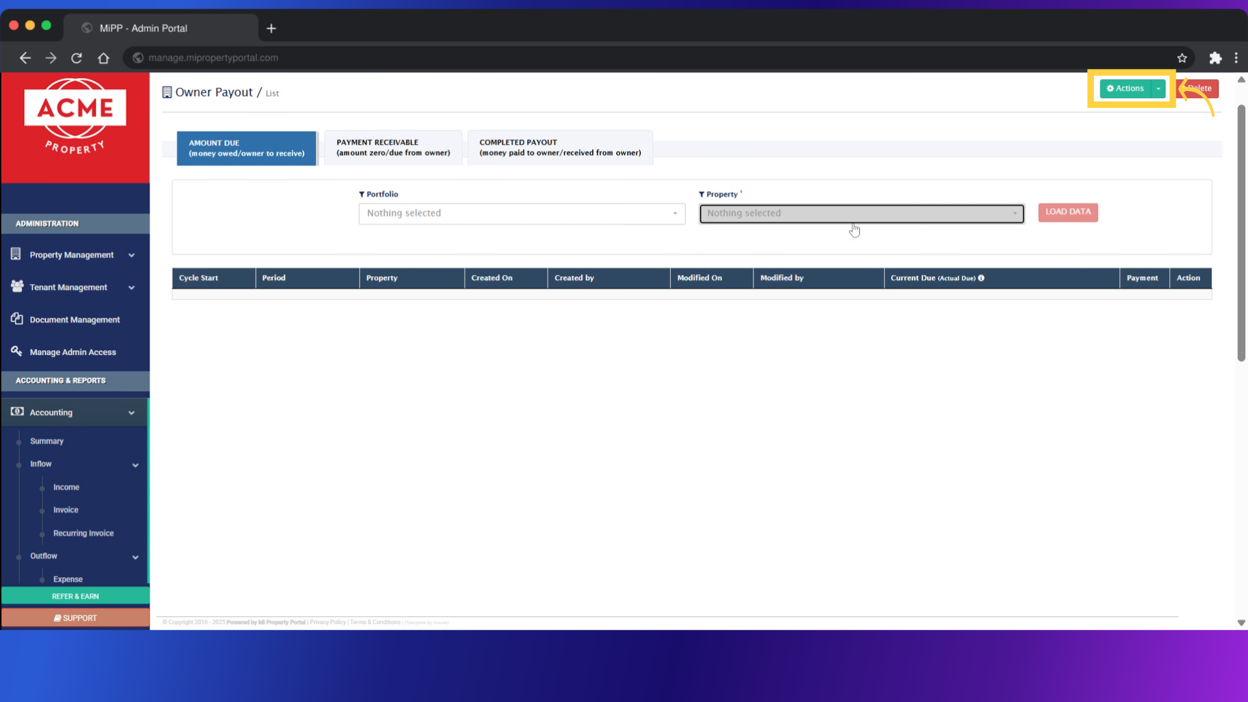Image resolution: width=1248 pixels, height=702 pixels.
Task: Go to the browser home icon
Action: coord(103,58)
